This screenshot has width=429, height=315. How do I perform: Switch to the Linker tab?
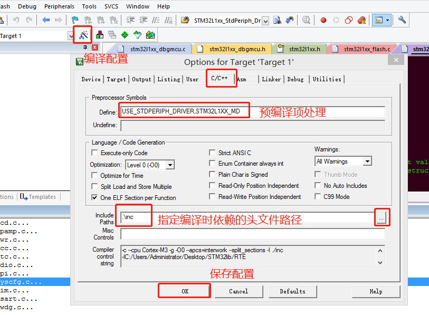pyautogui.click(x=271, y=79)
